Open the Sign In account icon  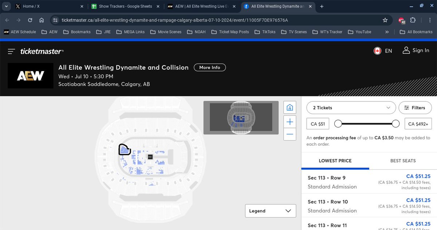406,50
